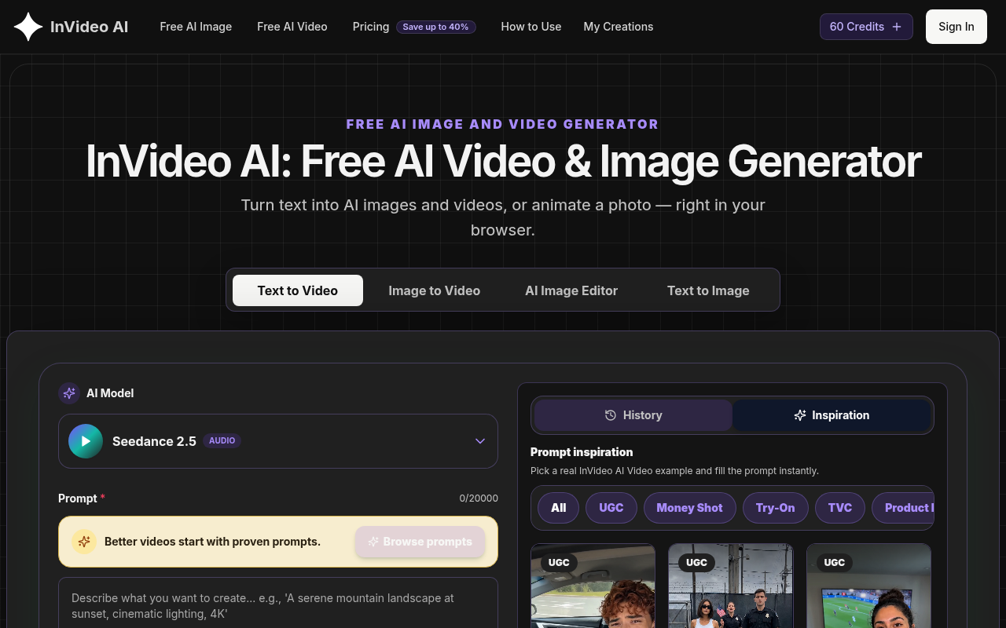Open the History tab
The image size is (1006, 628).
[x=633, y=415]
